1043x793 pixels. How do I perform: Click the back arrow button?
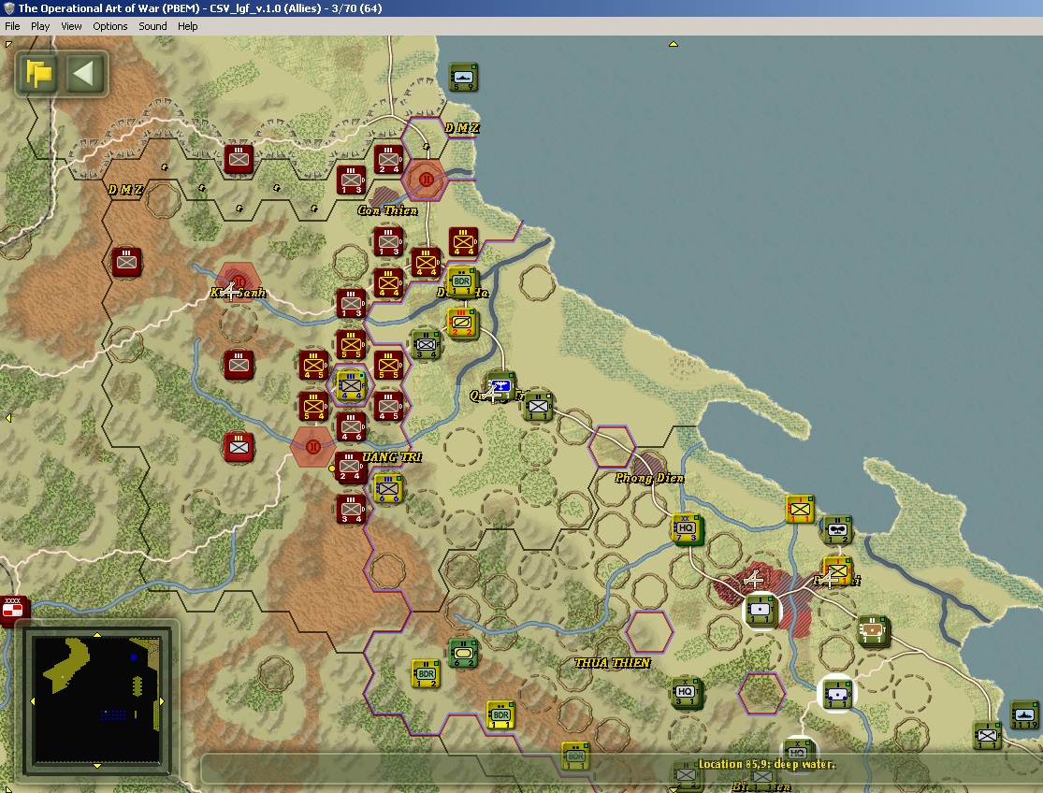85,73
